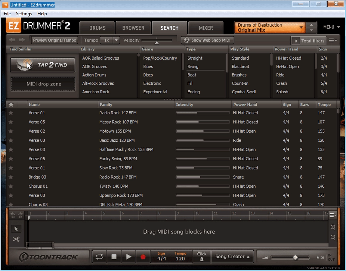Select the Blastbeat play style filter
346x271 pixels.
tap(240, 67)
